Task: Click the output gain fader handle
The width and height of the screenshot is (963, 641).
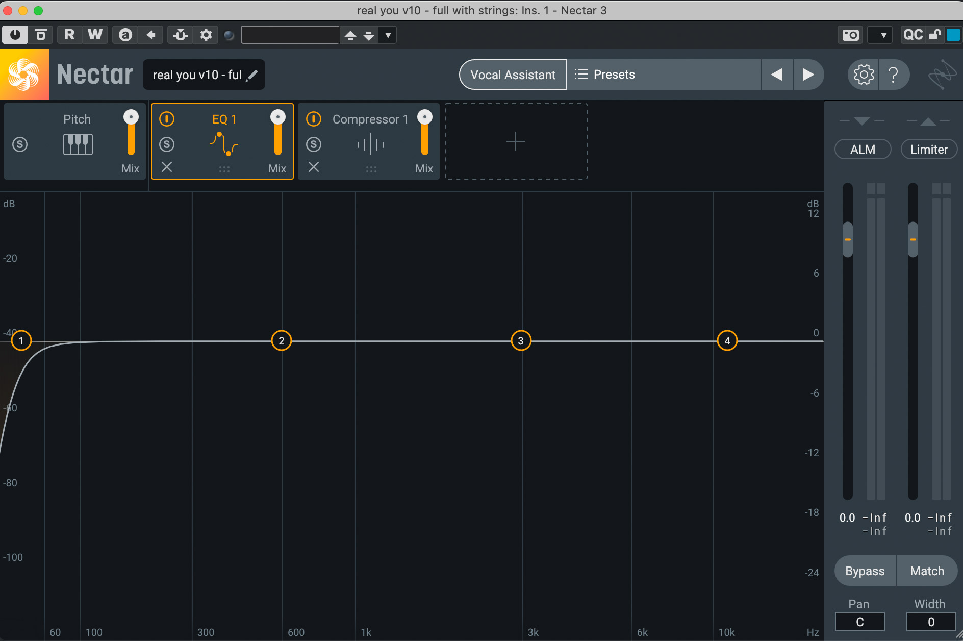Action: click(913, 239)
